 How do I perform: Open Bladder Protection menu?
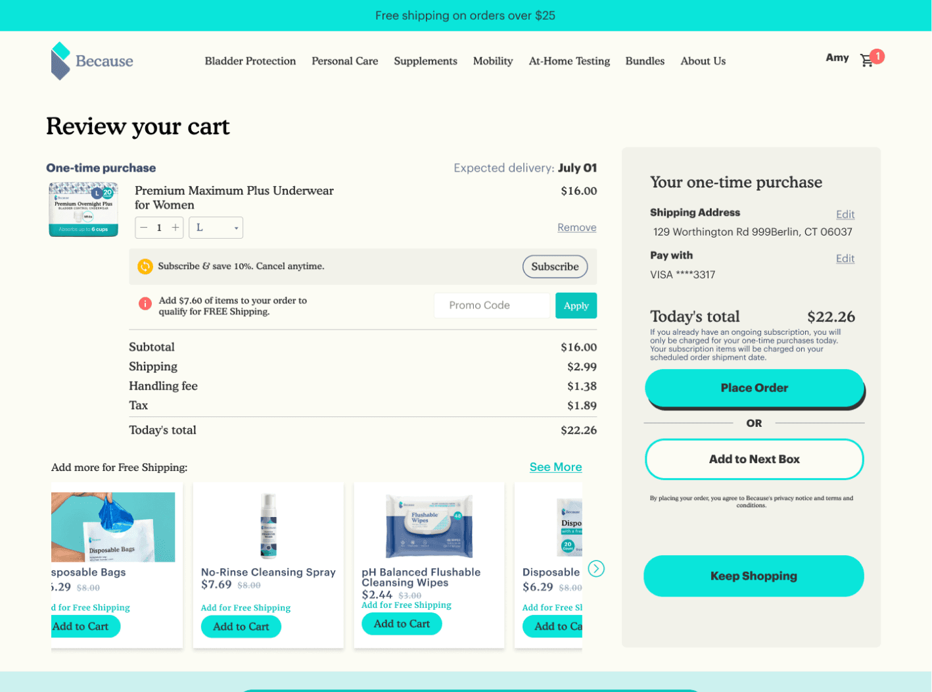coord(250,61)
